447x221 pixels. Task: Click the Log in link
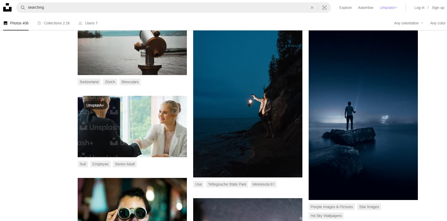coord(419,8)
